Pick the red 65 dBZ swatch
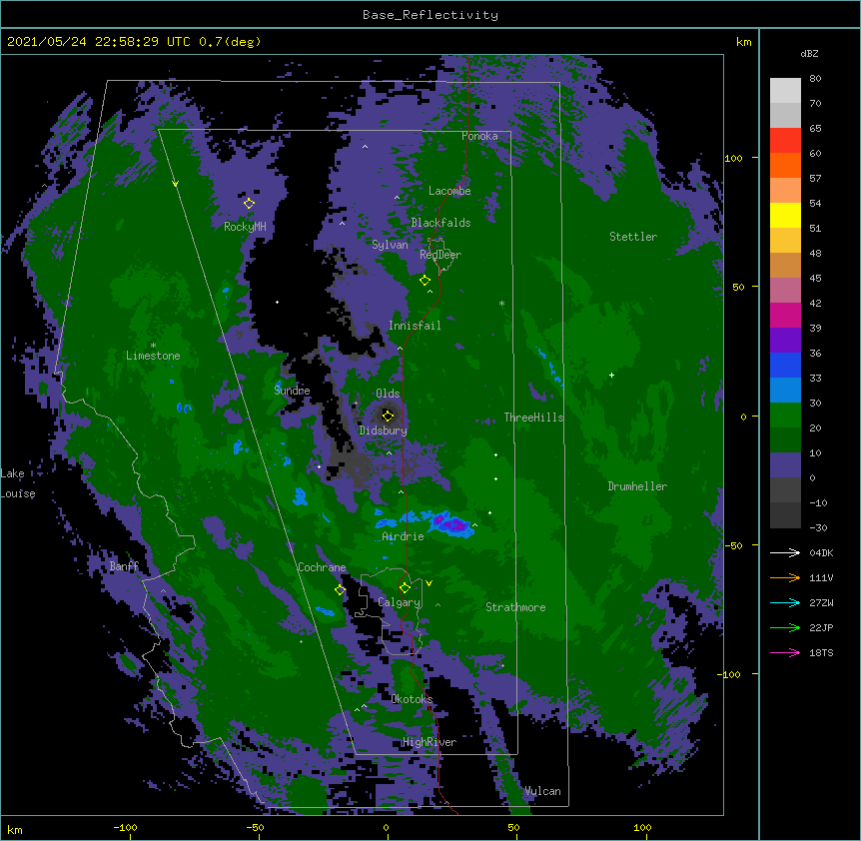This screenshot has width=861, height=841. (785, 141)
